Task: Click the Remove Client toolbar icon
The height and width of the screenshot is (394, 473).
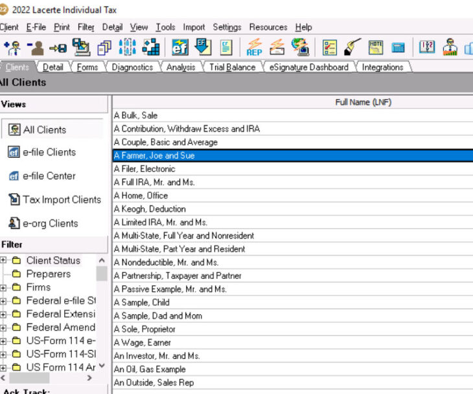Action: click(34, 47)
